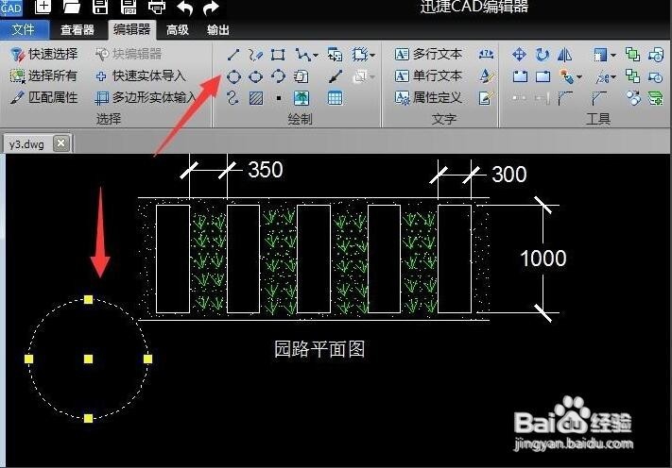Viewport: 672px width, 468px height.
Task: Click the Insert block windows icon
Action: coord(336,55)
